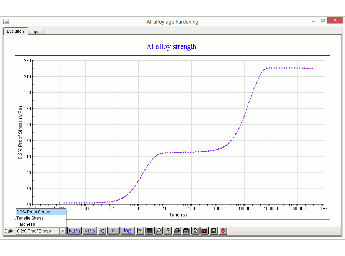
Task: Toggle the °C temperature unit button
Action: [102, 231]
